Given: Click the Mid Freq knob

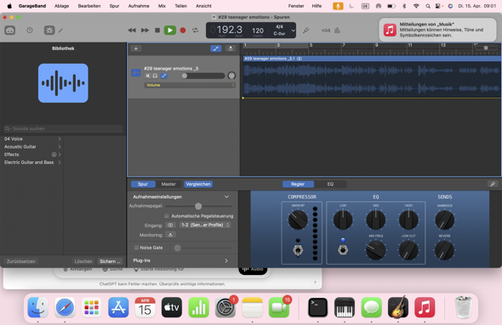Looking at the screenshot, I should pyautogui.click(x=376, y=250).
